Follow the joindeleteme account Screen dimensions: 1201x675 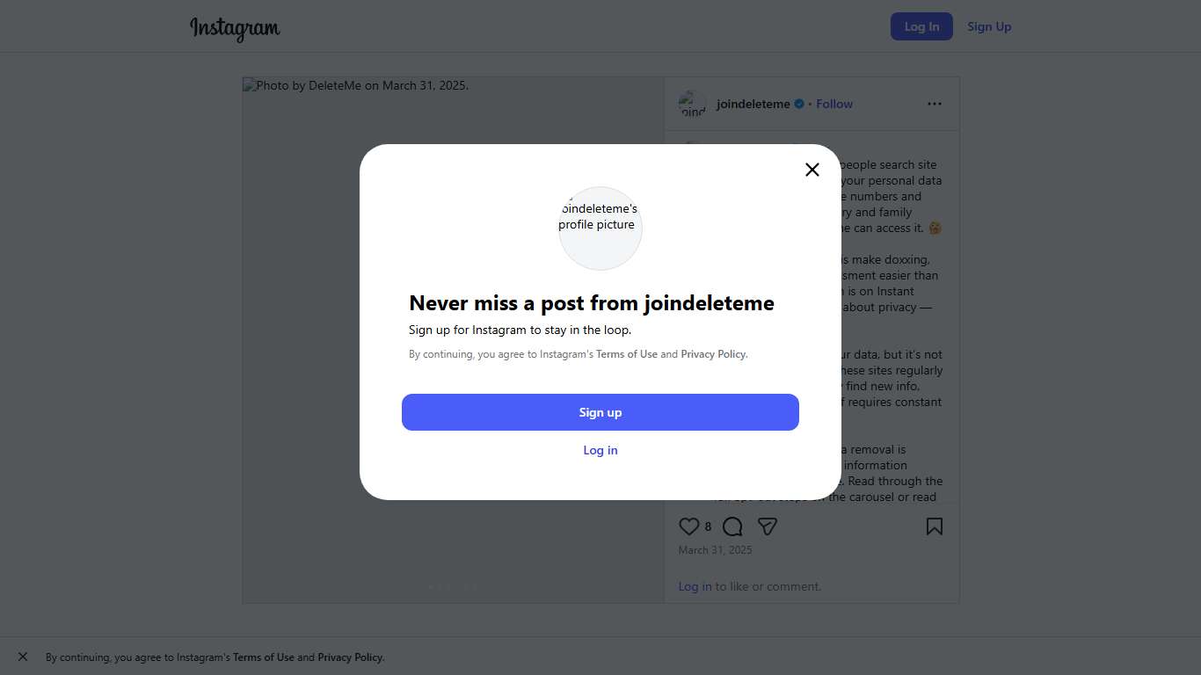point(834,104)
